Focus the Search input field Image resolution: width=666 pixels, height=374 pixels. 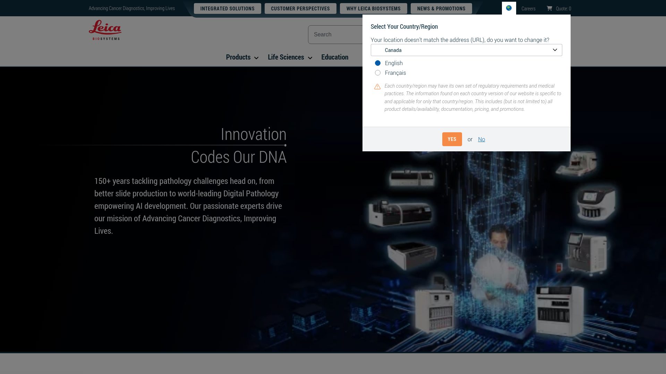tap(335, 35)
